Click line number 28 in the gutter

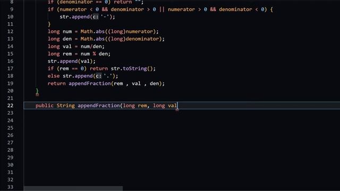tap(10, 150)
